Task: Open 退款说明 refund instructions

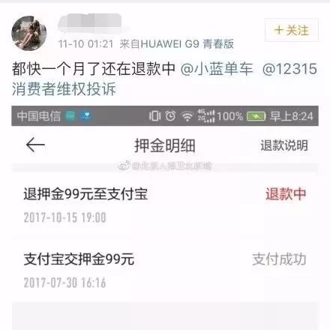Action: pos(284,145)
